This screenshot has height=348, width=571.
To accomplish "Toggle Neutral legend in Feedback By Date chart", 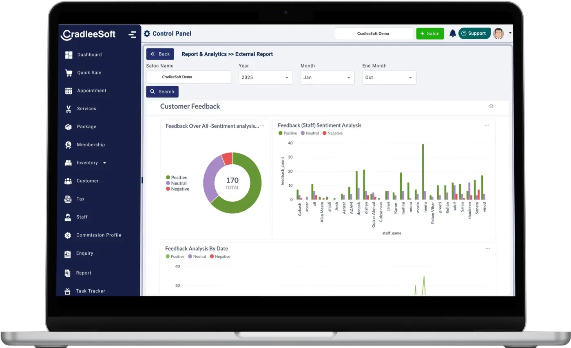I will 197,257.
